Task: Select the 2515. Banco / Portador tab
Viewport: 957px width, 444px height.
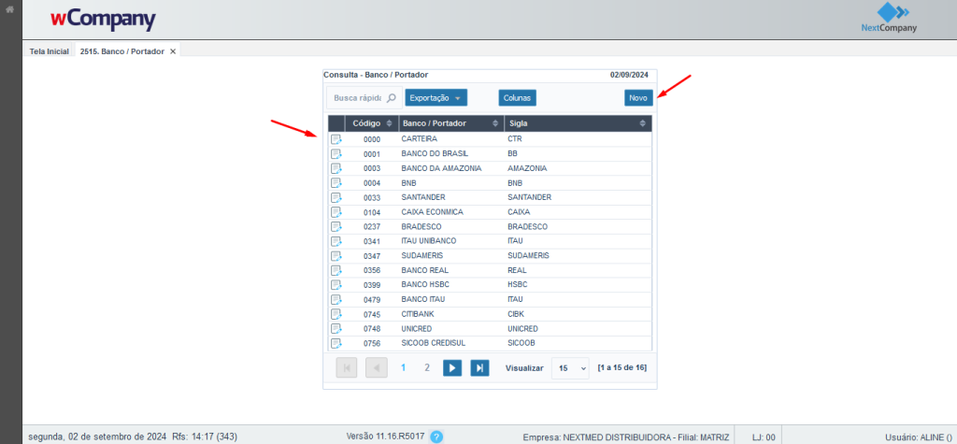Action: [x=122, y=51]
